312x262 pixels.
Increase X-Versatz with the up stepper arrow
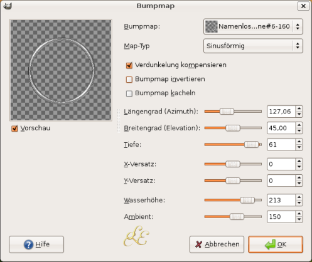[299, 161]
